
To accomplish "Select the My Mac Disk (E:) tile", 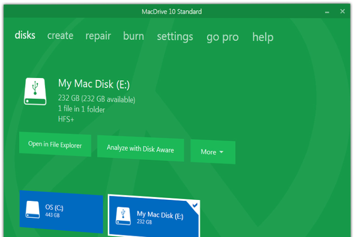I will pos(154,216).
